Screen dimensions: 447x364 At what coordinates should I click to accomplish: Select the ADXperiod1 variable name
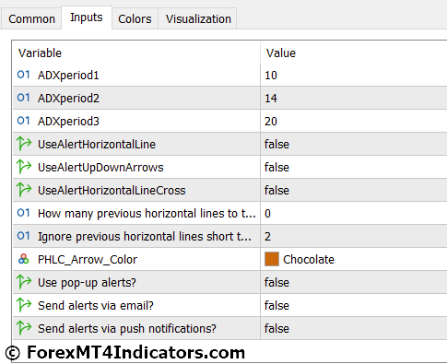point(68,76)
